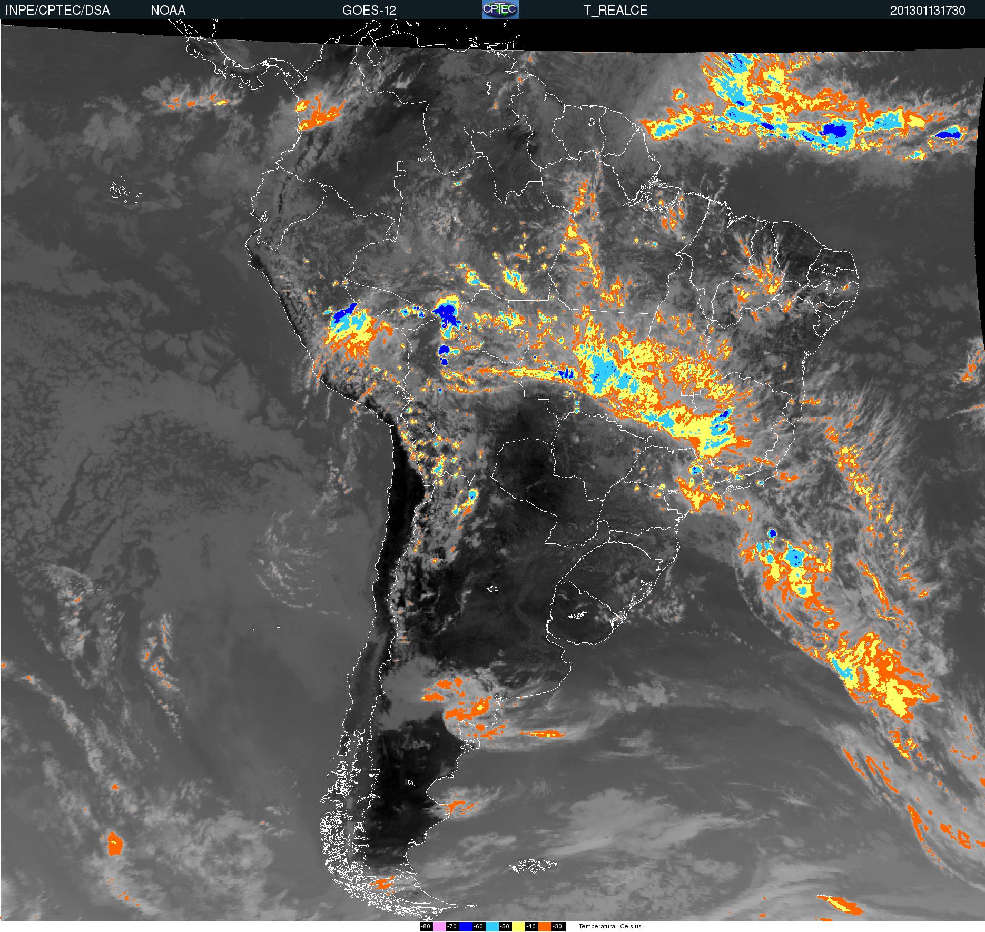985x932 pixels.
Task: Select the T_REALCE product label
Action: click(x=615, y=11)
